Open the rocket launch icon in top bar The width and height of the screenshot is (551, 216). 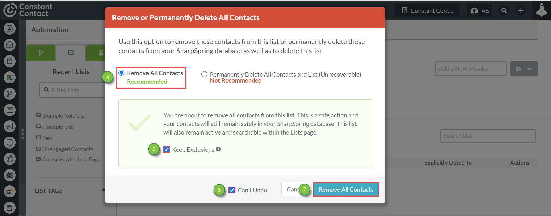coord(542,11)
